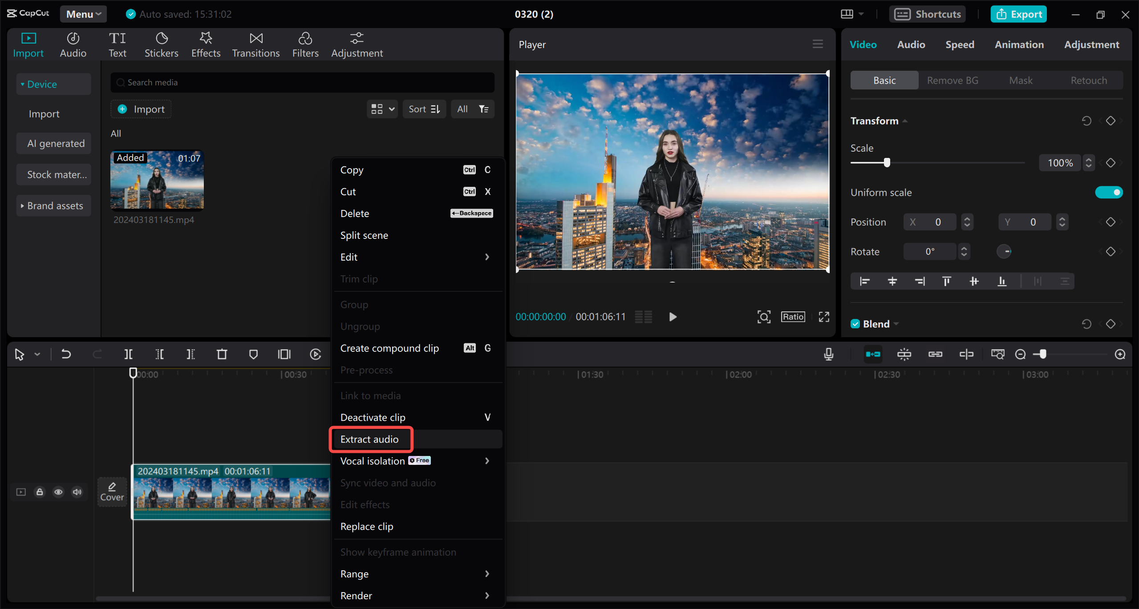Undo the last action
Screen dimensions: 1139x609
pos(66,354)
